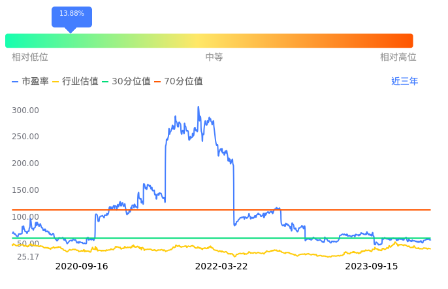This screenshot has height=289, width=448.
Task: Click the 相对低位 label
Action: [30, 57]
